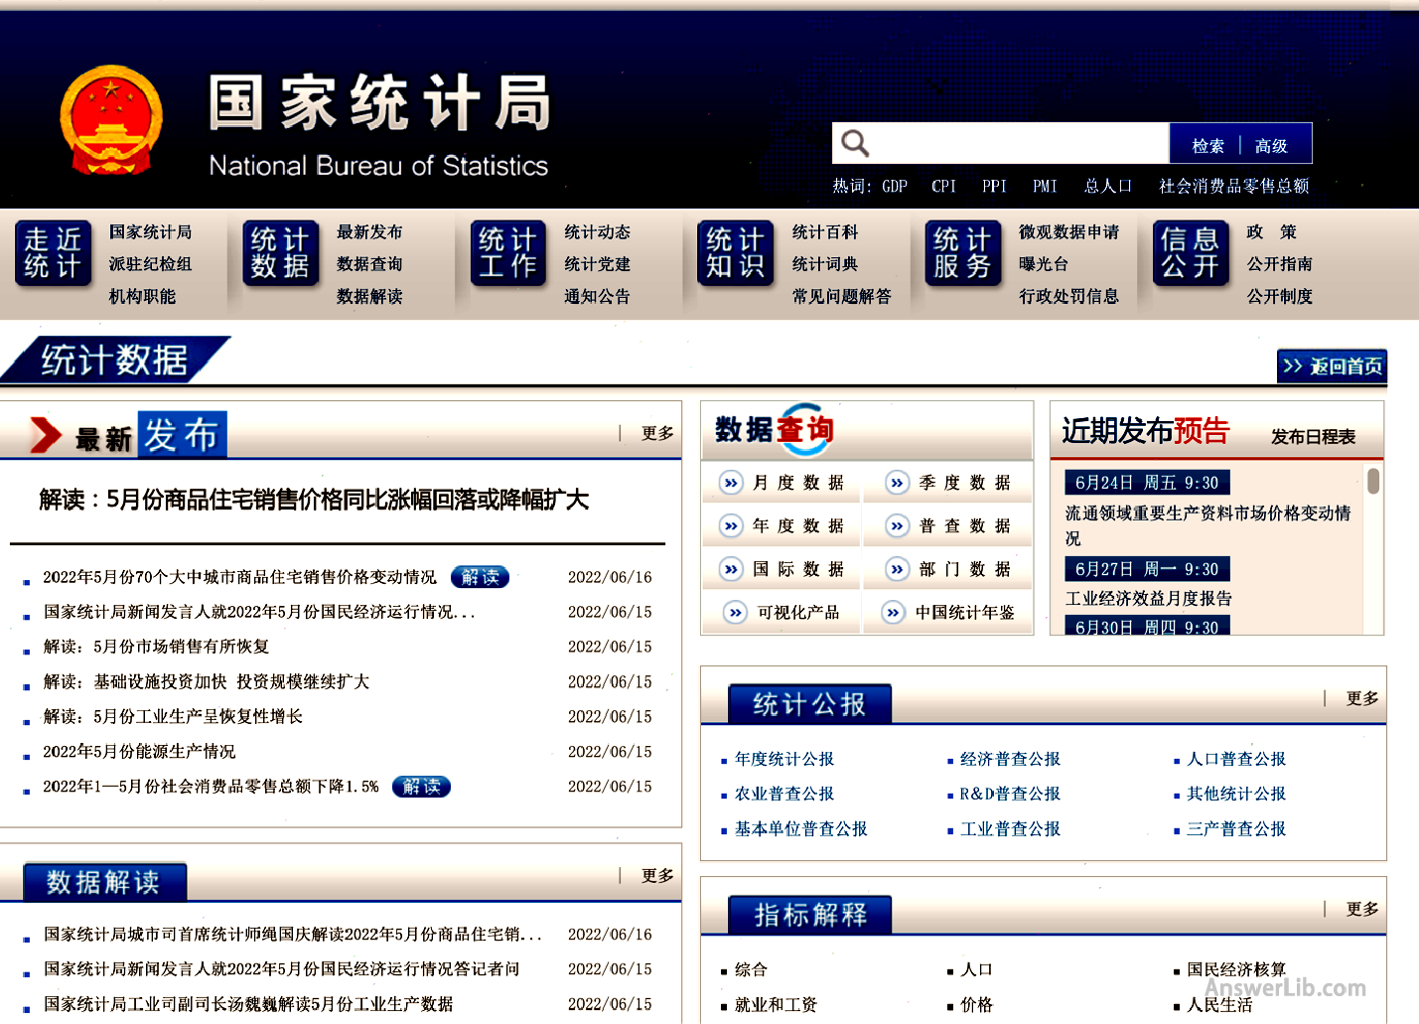Open 公开指南 in navigation menu
Image resolution: width=1419 pixels, height=1024 pixels.
coord(1279,264)
